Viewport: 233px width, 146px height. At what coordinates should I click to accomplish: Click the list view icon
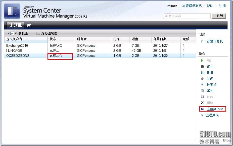pos(12,34)
